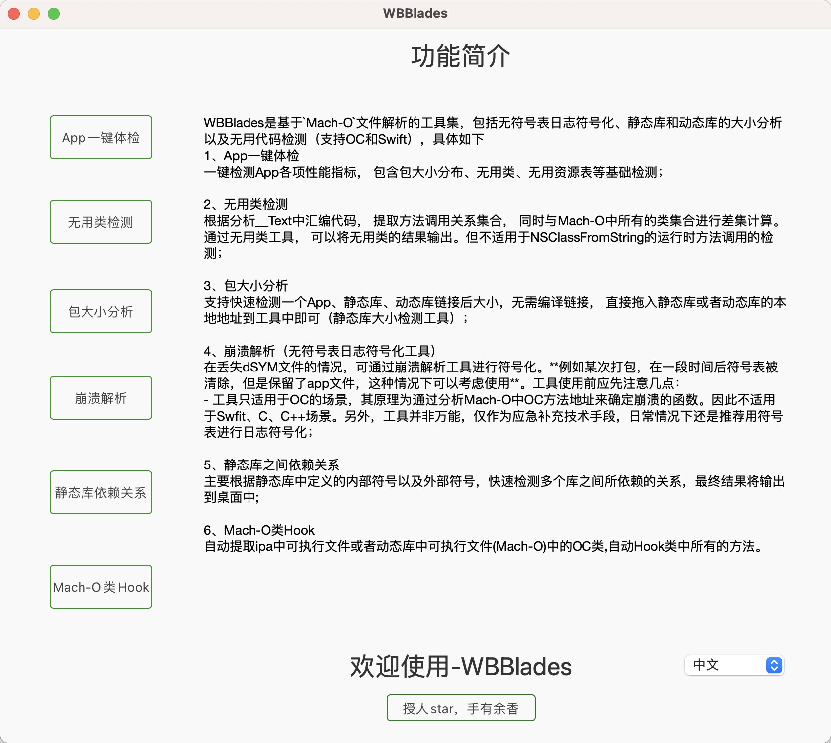Click the '1、App一键体检' description heading

[251, 156]
